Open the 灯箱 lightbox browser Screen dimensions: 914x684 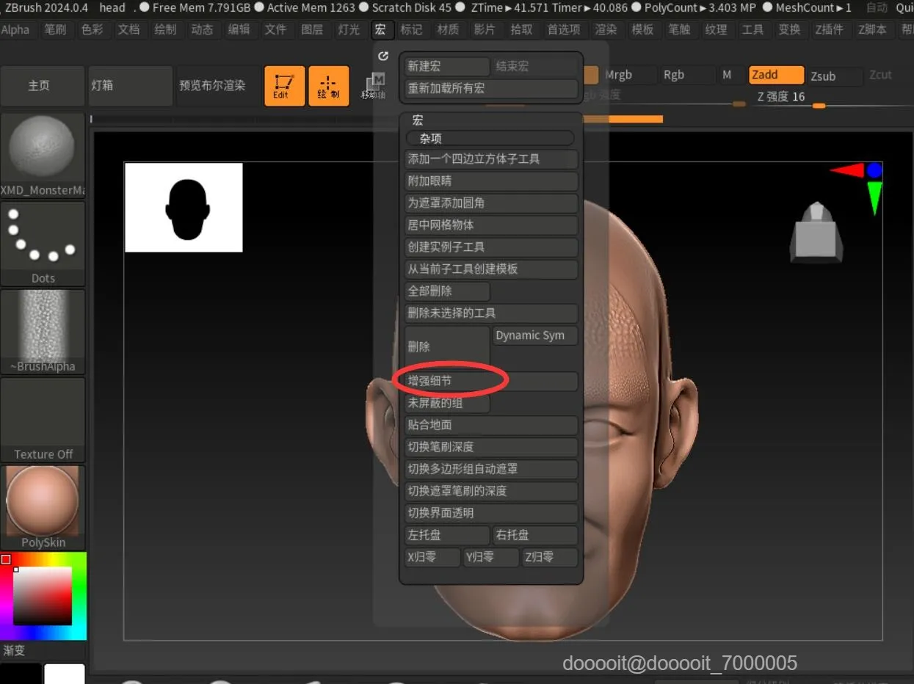tap(130, 86)
